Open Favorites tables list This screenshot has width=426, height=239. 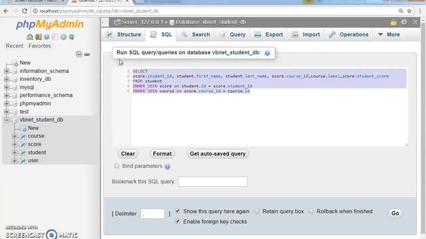click(40, 46)
